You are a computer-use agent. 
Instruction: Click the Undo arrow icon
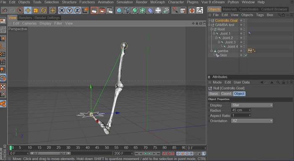[4, 10]
